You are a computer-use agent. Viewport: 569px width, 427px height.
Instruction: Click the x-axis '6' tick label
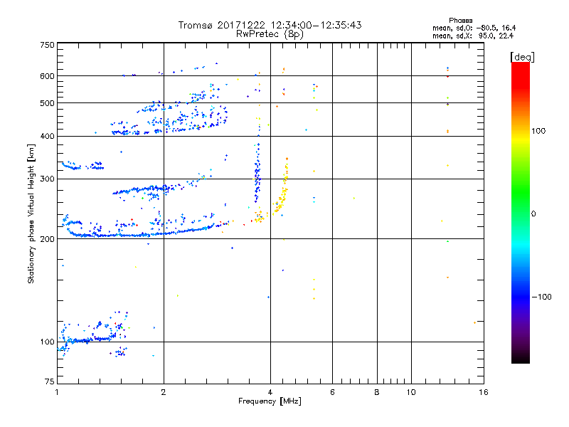[x=332, y=392]
